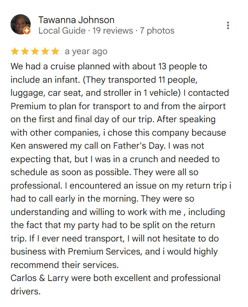Click the second yellow rating star
The height and width of the screenshot is (307, 248).
click(x=25, y=52)
